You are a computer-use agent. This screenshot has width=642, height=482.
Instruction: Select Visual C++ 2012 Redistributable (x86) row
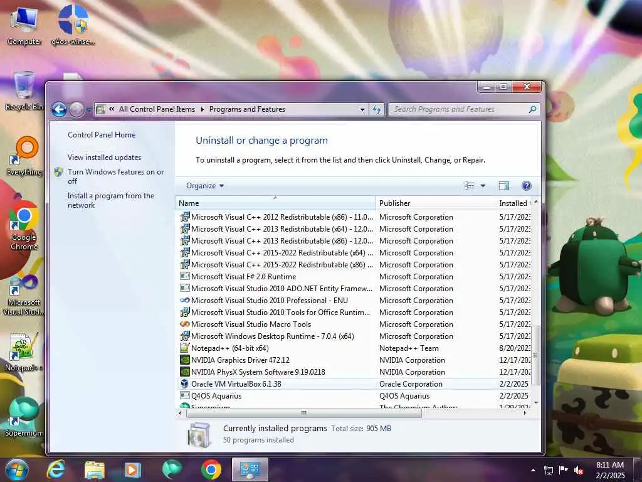(354, 217)
